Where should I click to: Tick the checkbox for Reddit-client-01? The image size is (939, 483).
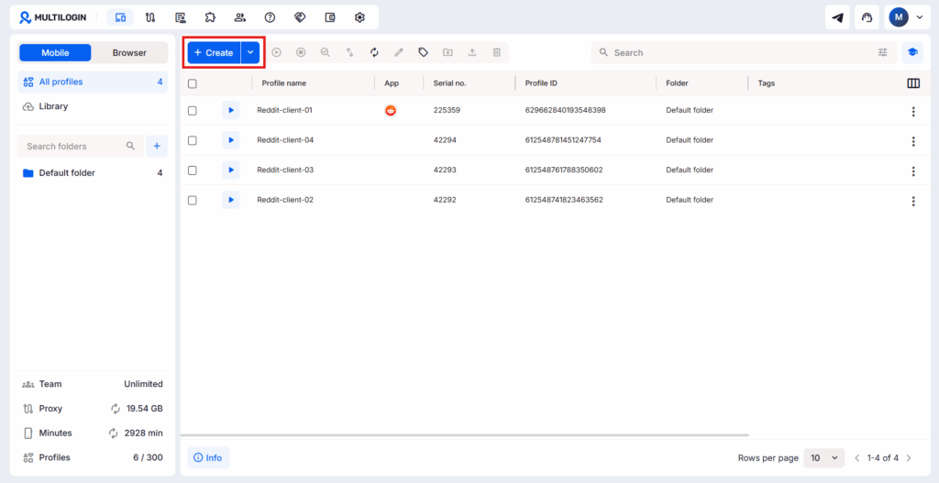click(x=193, y=111)
